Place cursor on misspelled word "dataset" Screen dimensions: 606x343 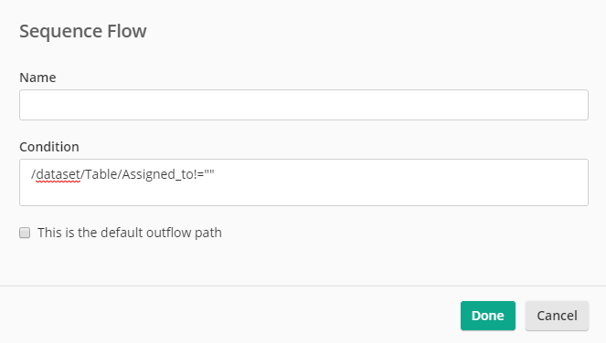[58, 174]
